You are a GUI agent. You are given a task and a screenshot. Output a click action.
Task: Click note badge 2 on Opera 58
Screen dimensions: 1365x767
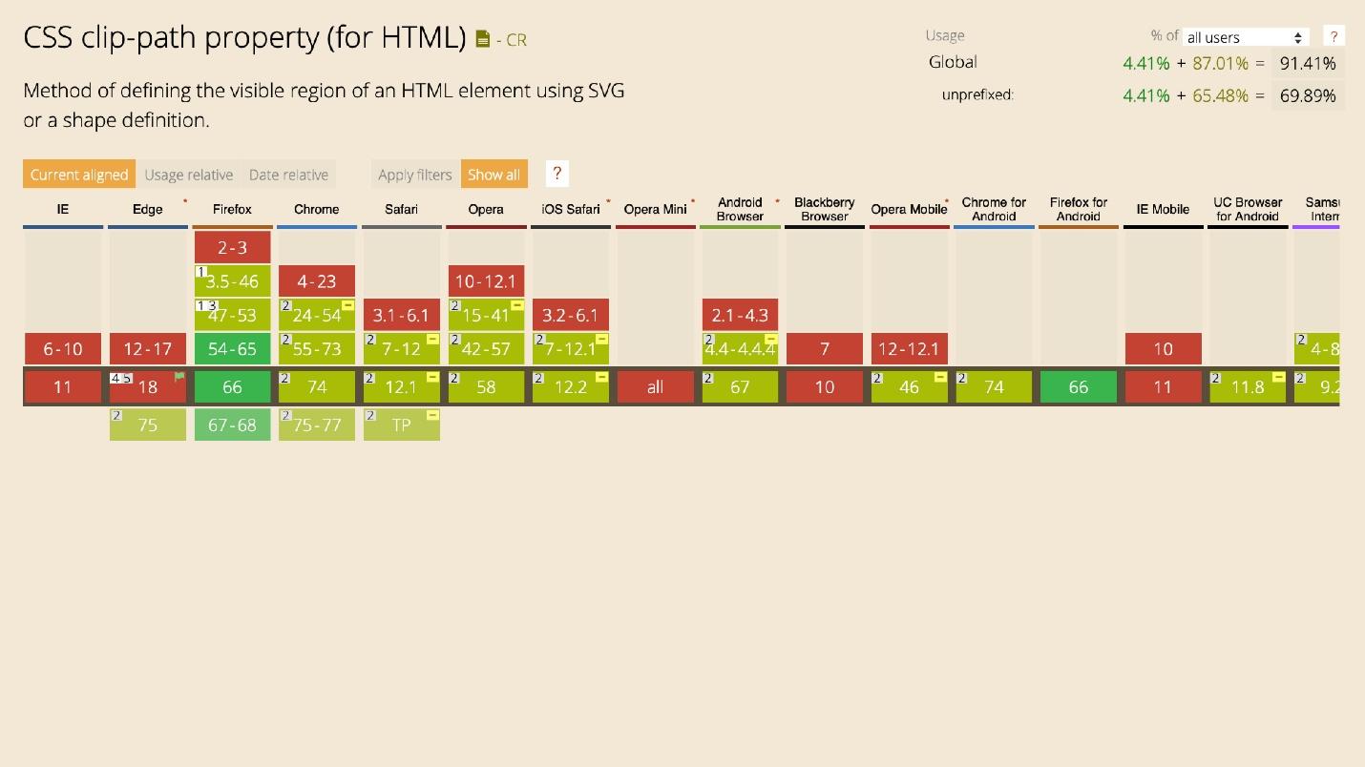pyautogui.click(x=454, y=378)
